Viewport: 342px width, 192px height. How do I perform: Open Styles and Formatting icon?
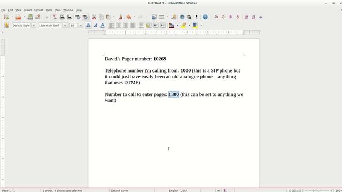(x=6, y=25)
